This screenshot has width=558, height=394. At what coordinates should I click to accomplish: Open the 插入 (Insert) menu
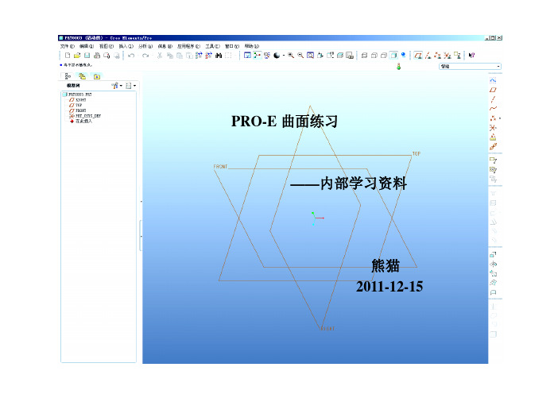tap(126, 46)
